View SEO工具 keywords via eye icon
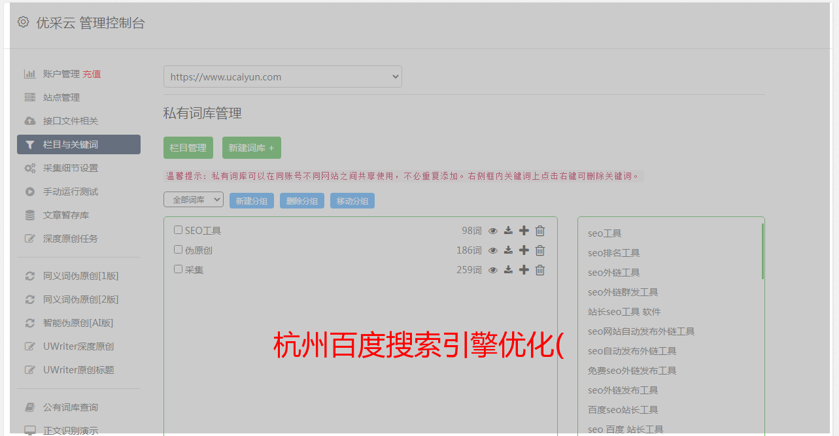Viewport: 839px width, 436px height. [493, 231]
